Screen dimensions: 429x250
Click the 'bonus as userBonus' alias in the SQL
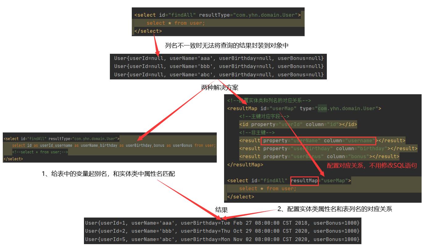pyautogui.click(x=173, y=145)
